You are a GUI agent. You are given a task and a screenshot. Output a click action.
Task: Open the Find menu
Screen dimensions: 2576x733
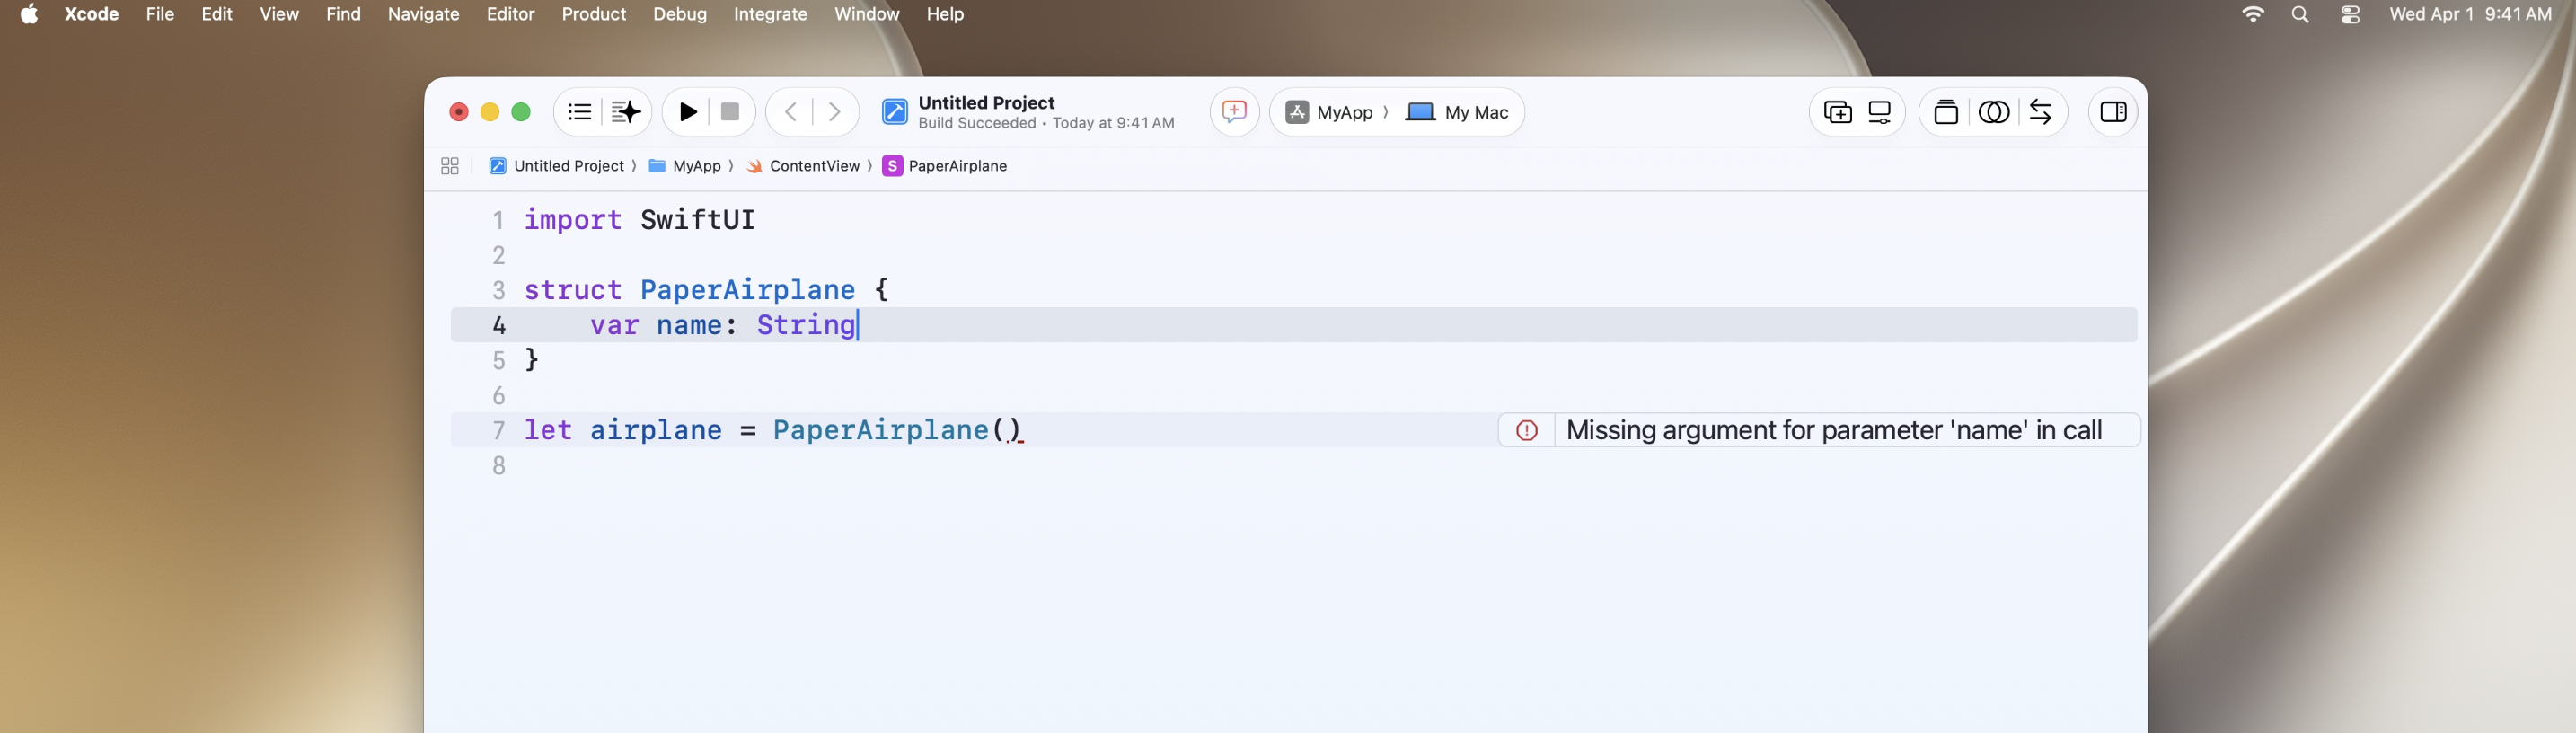[x=343, y=14]
